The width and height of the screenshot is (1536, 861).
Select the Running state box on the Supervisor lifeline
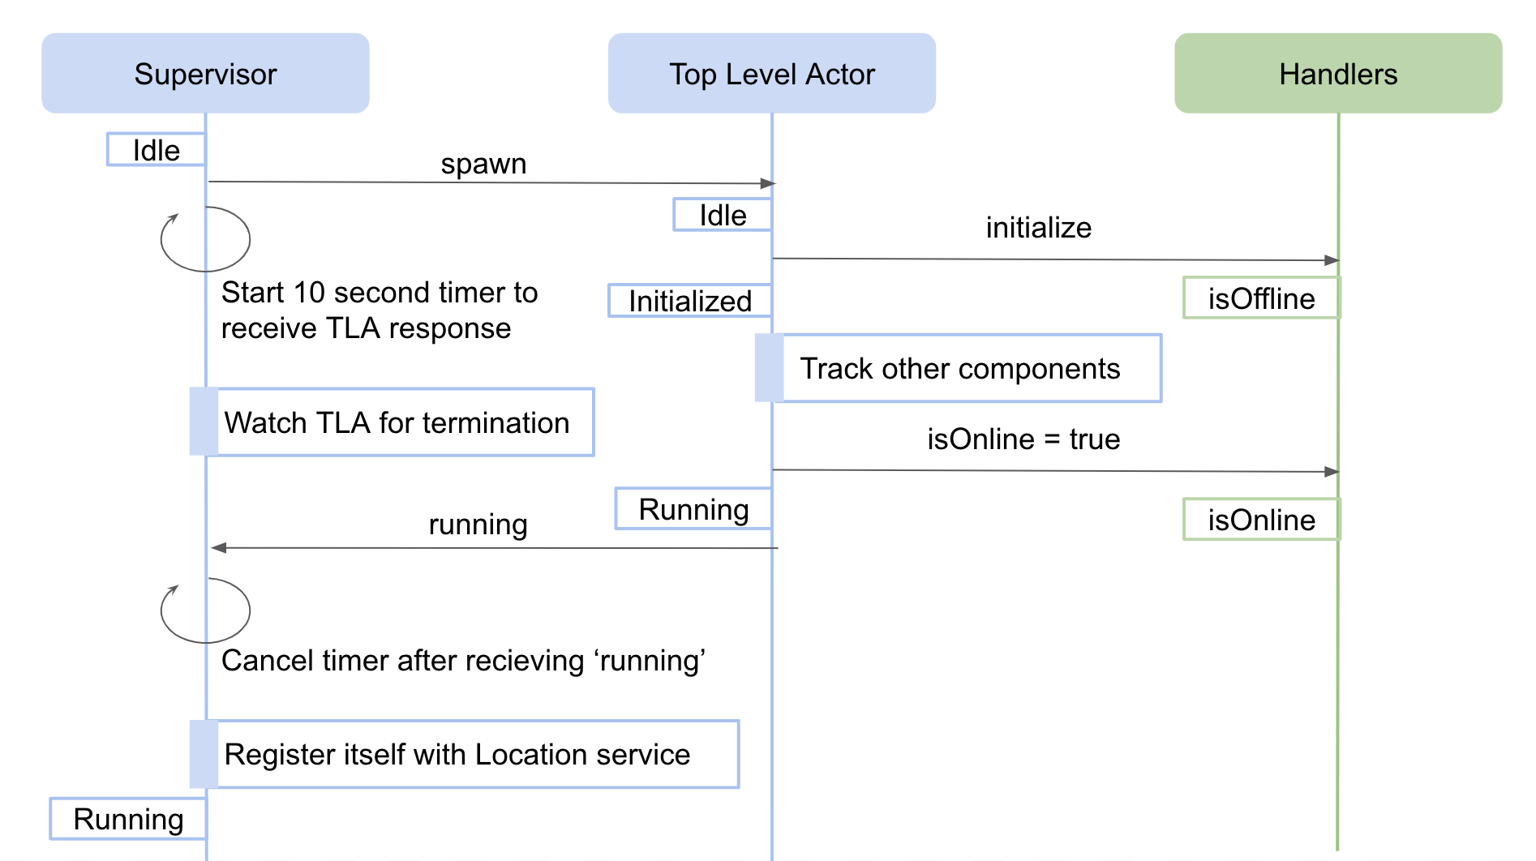pyautogui.click(x=128, y=819)
